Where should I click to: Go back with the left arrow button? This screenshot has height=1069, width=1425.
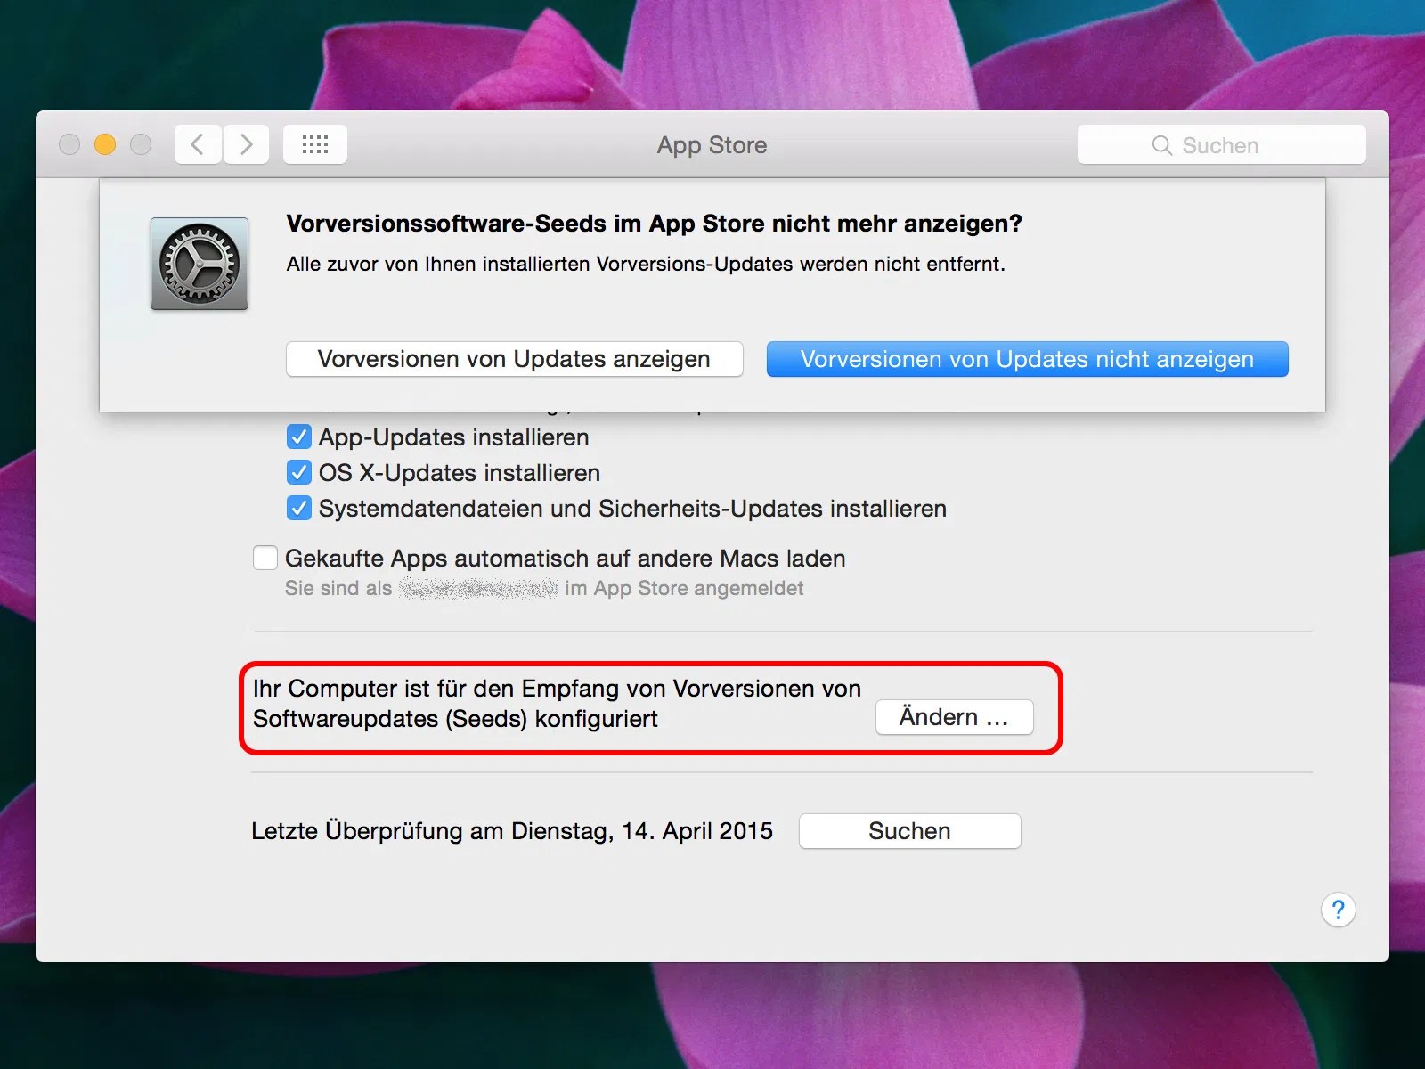198,144
